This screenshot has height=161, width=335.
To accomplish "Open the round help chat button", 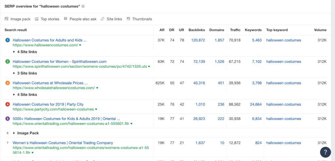I will (326, 152).
